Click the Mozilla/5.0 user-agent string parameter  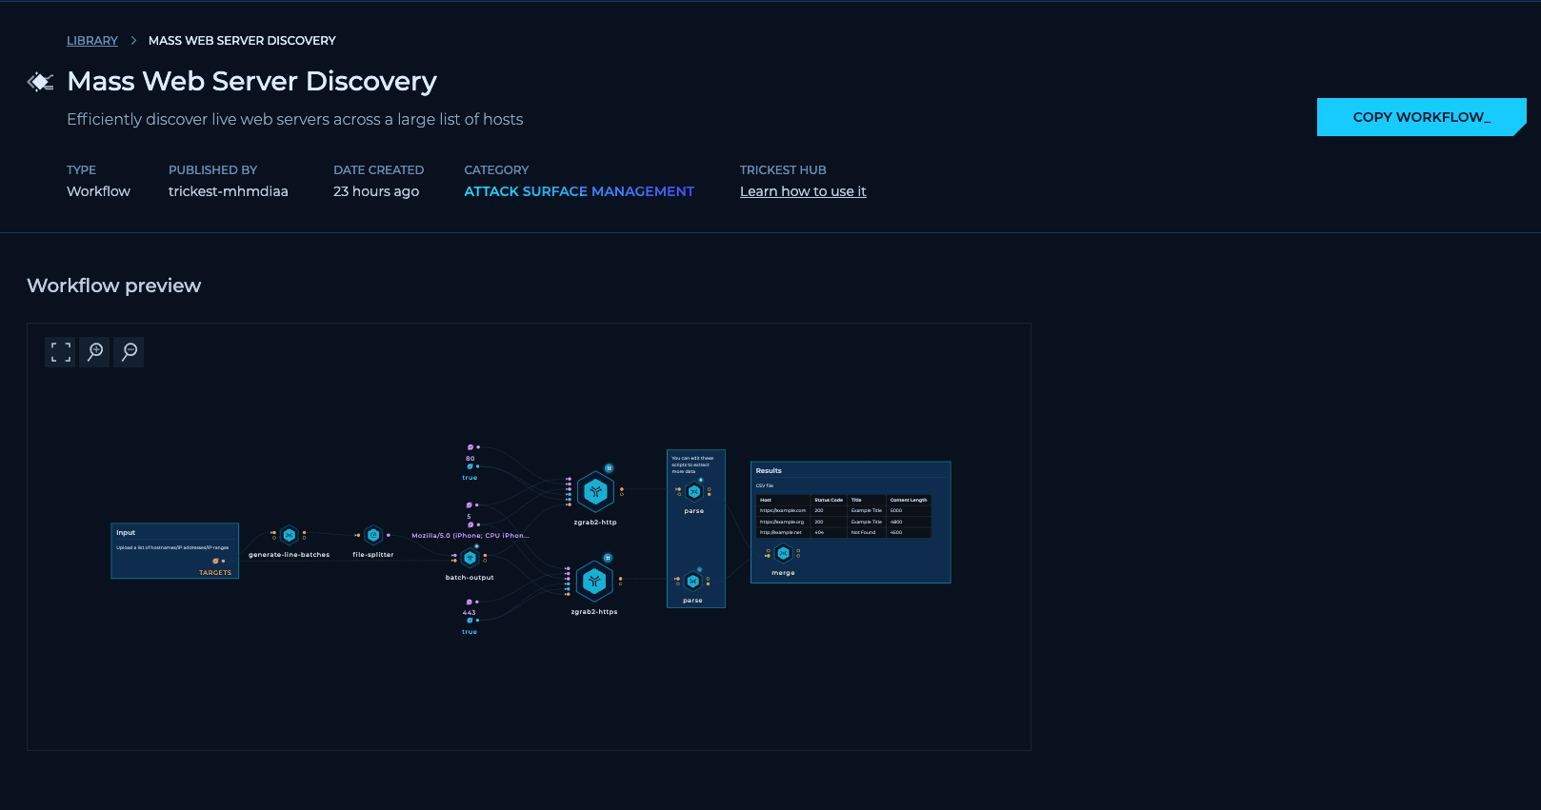(x=470, y=536)
